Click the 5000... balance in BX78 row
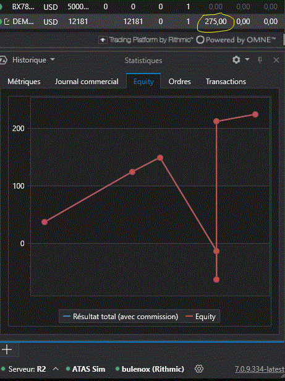Viewport: 285px width, 381px height. pos(78,7)
